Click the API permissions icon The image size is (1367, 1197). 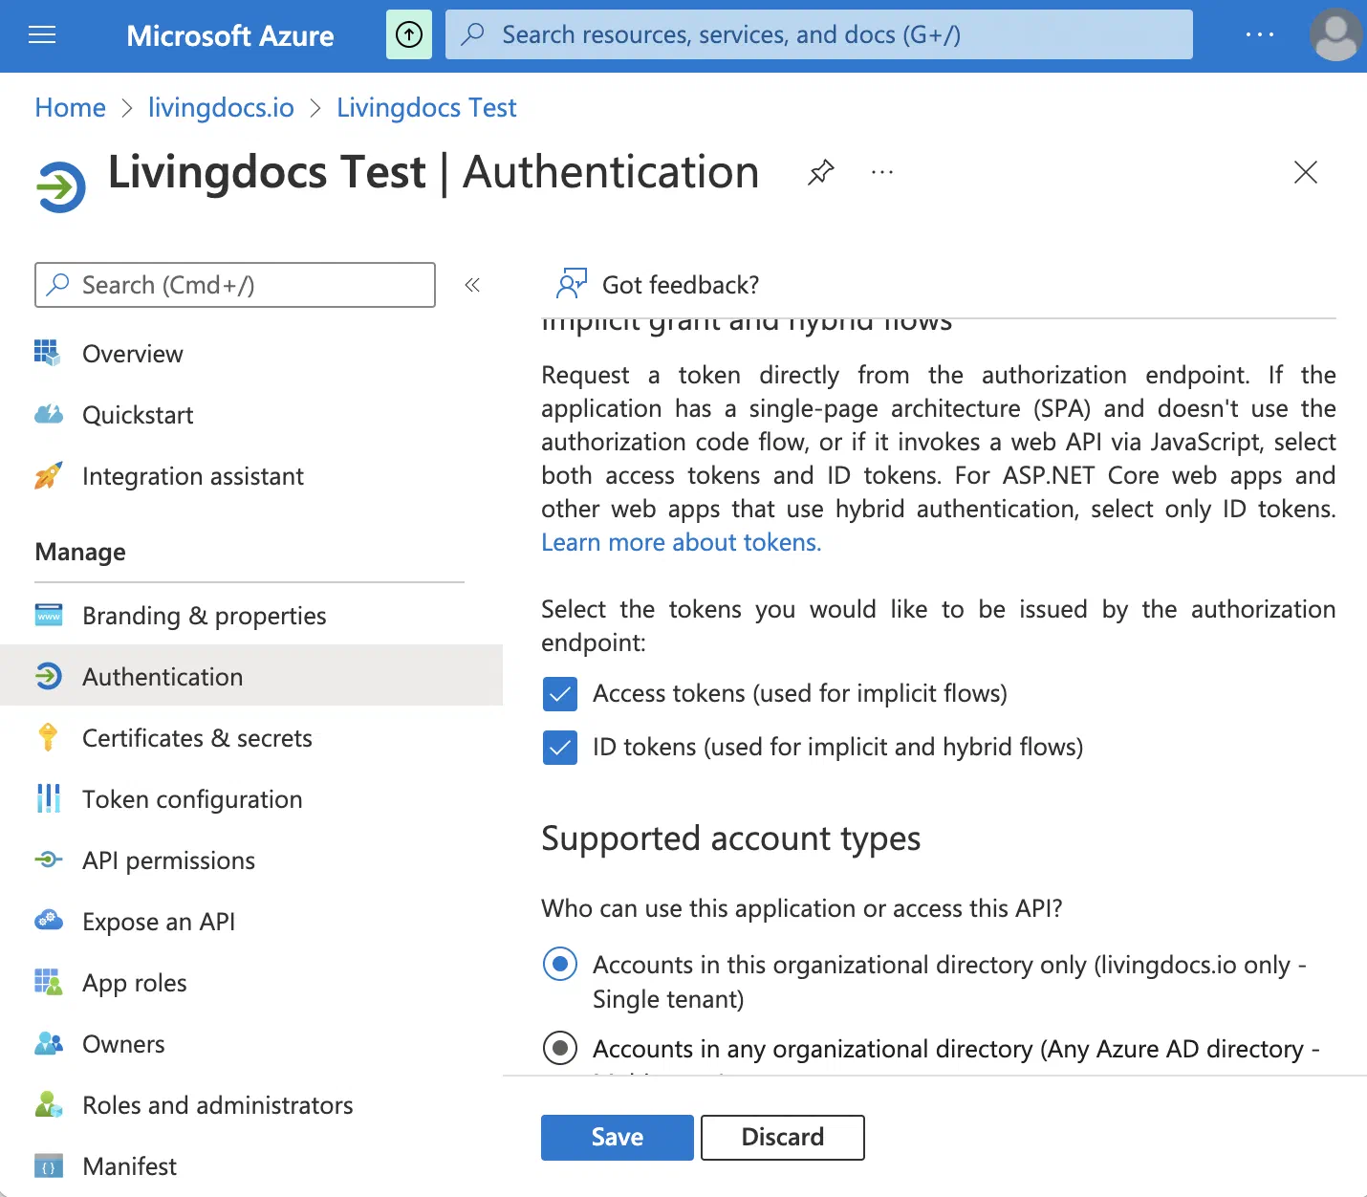click(x=48, y=860)
